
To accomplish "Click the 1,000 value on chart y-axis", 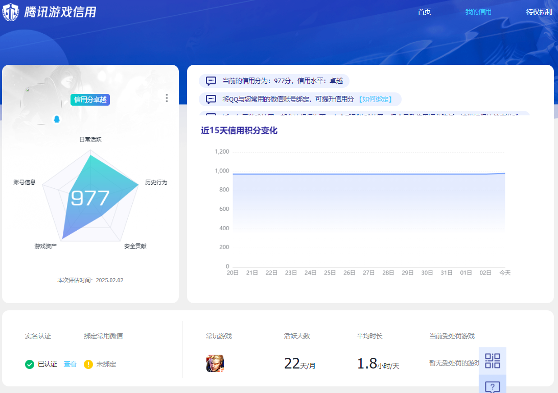I will pyautogui.click(x=222, y=171).
